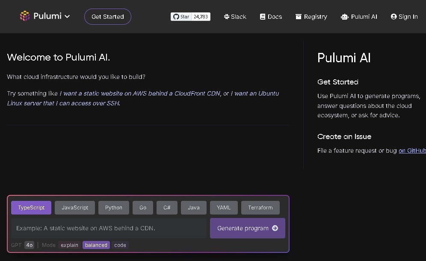Viewport: 426px width, 261px height.
Task: Click the Slack logo icon
Action: click(x=227, y=17)
